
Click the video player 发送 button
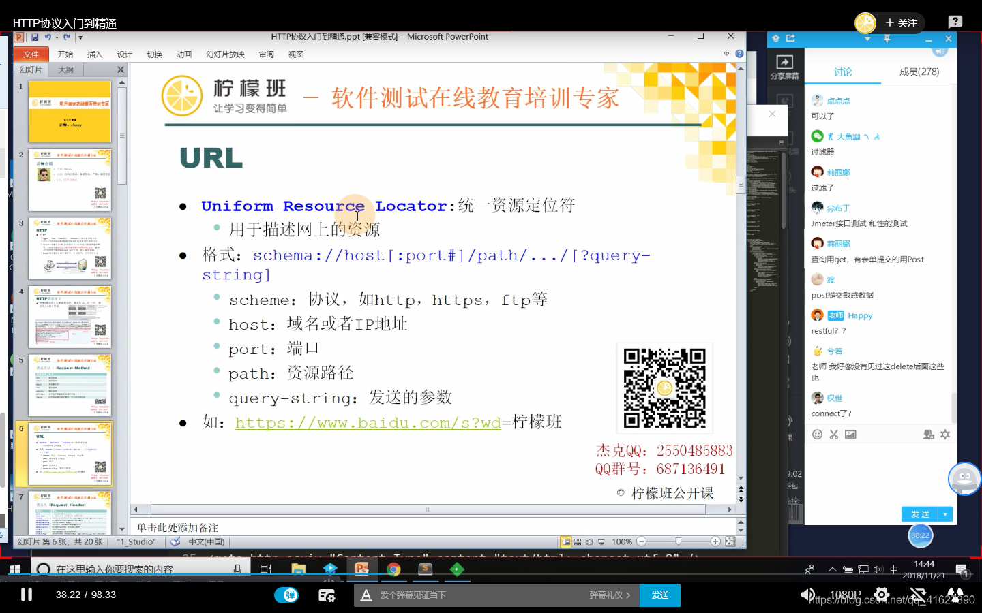click(x=660, y=595)
